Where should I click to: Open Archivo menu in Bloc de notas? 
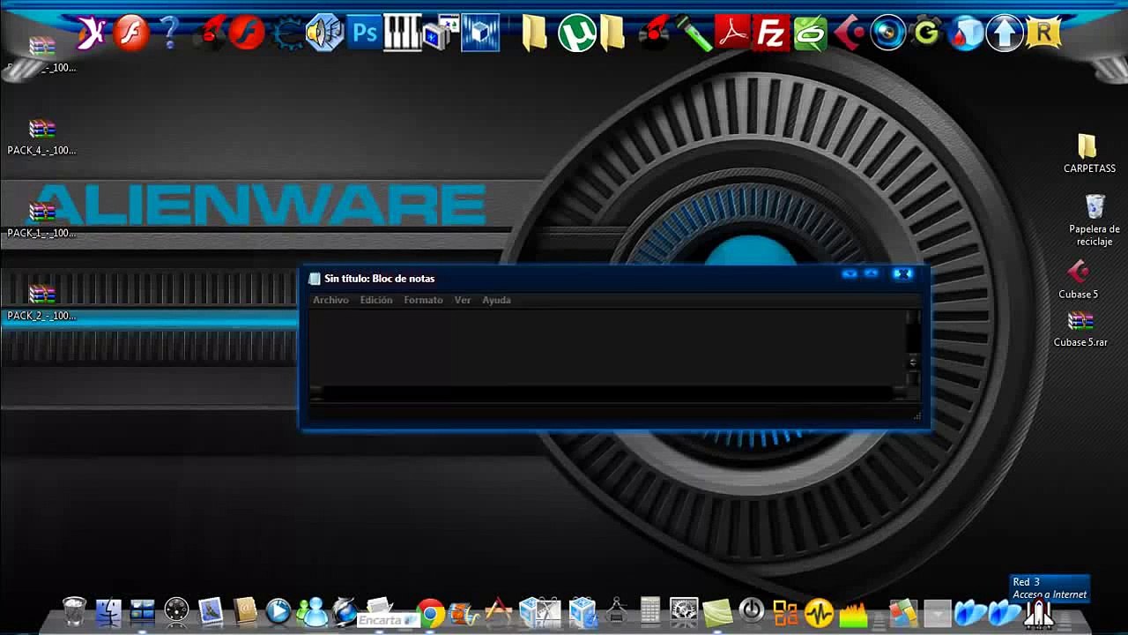330,300
